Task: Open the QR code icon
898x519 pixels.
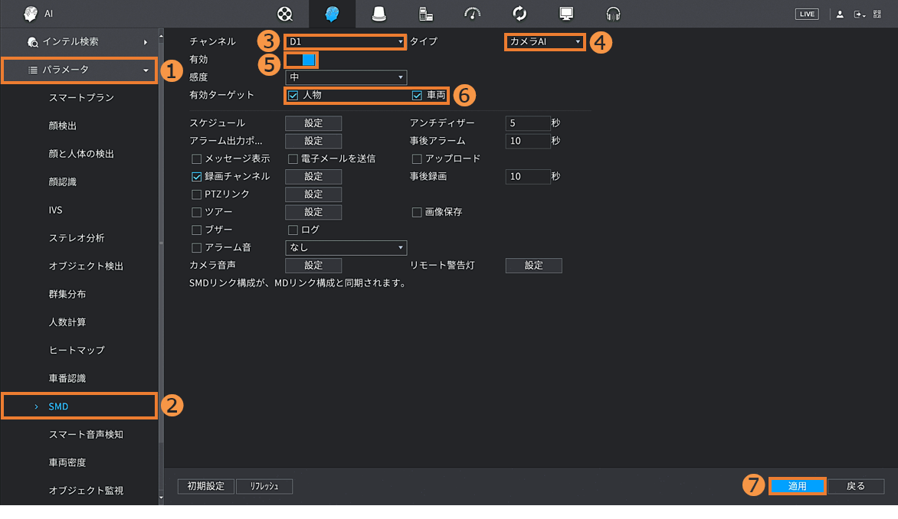Action: tap(877, 14)
